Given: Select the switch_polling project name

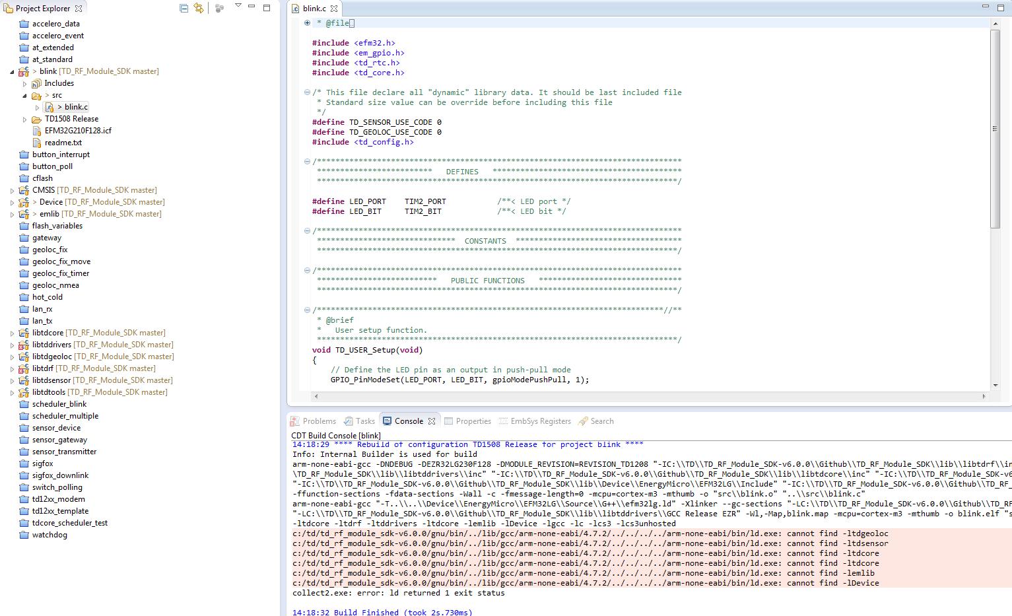Looking at the screenshot, I should [57, 487].
